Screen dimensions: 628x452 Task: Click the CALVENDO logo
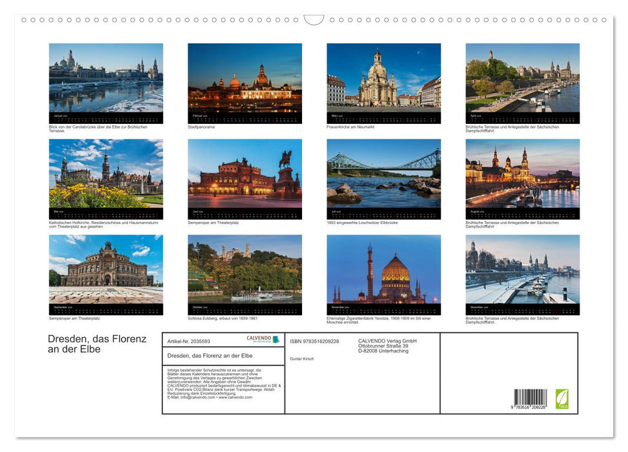(x=264, y=338)
